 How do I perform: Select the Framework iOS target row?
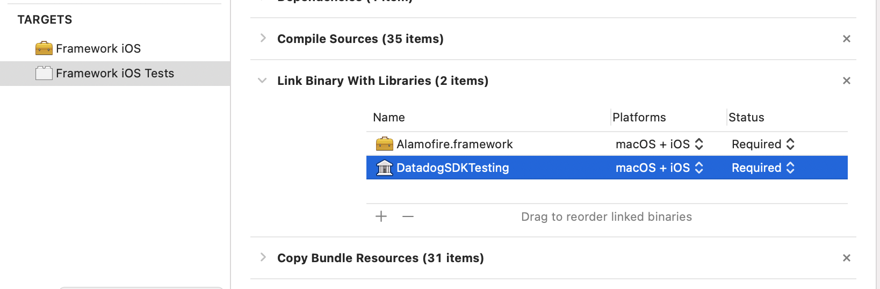pyautogui.click(x=115, y=48)
